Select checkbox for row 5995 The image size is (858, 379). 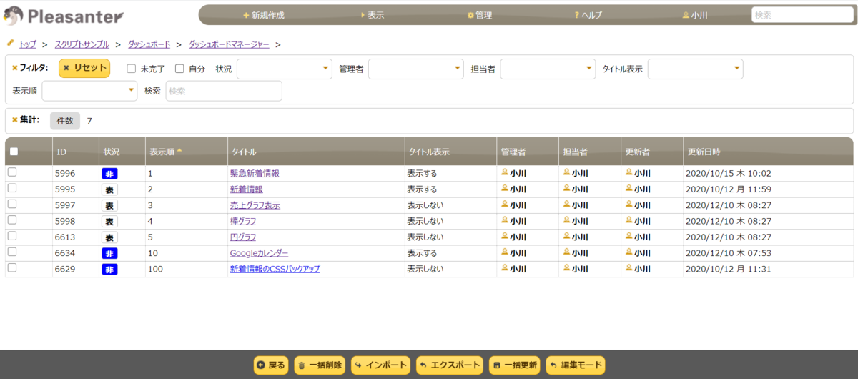[12, 188]
